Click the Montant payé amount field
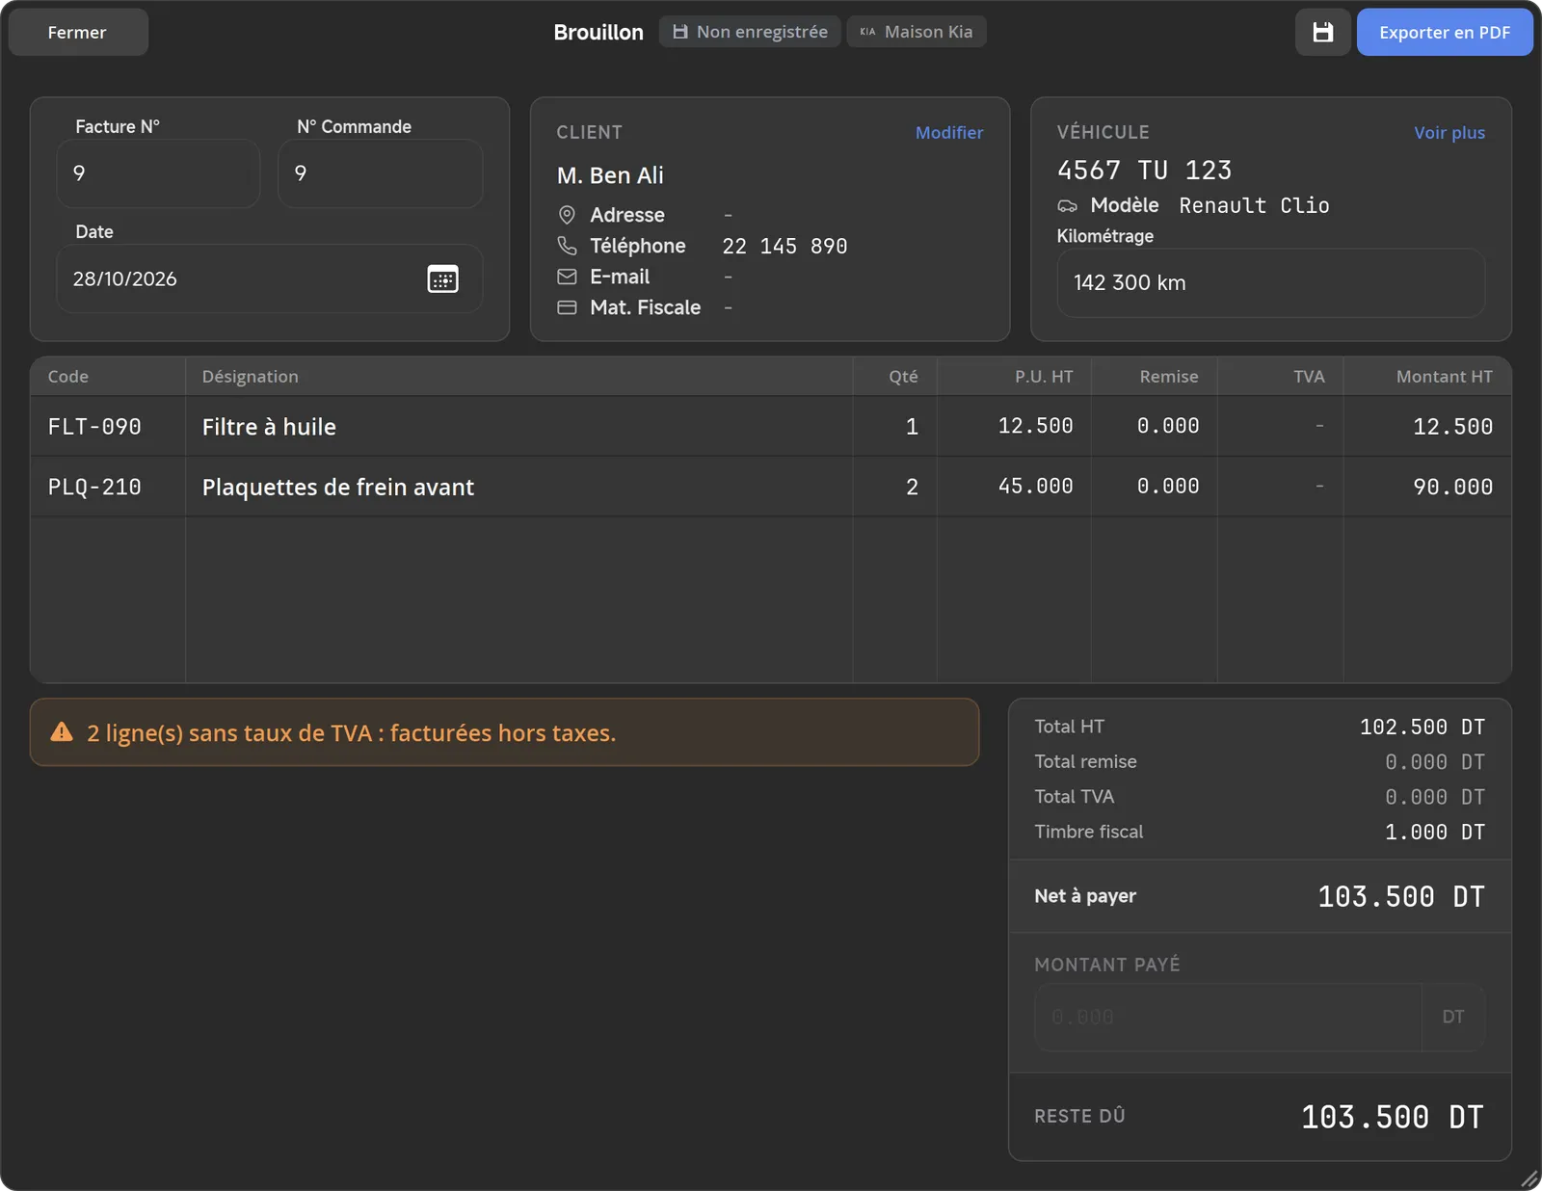1542x1191 pixels. (x=1228, y=1018)
